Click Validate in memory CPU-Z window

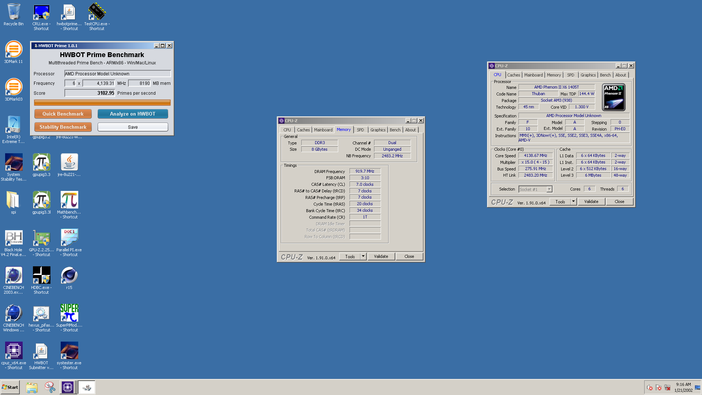pyautogui.click(x=381, y=256)
